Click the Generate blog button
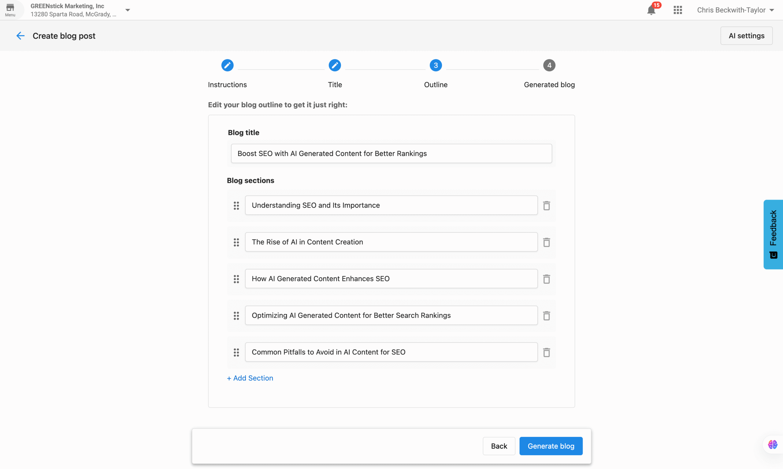 [551, 446]
